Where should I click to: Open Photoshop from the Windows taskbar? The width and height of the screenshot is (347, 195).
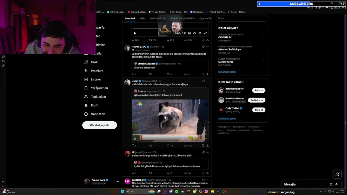click(x=218, y=191)
